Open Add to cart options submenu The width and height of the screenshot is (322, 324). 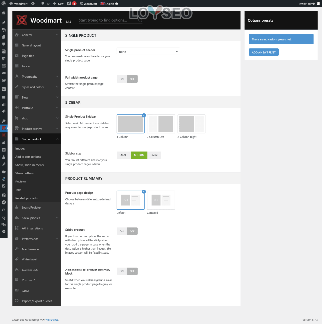coord(28,157)
